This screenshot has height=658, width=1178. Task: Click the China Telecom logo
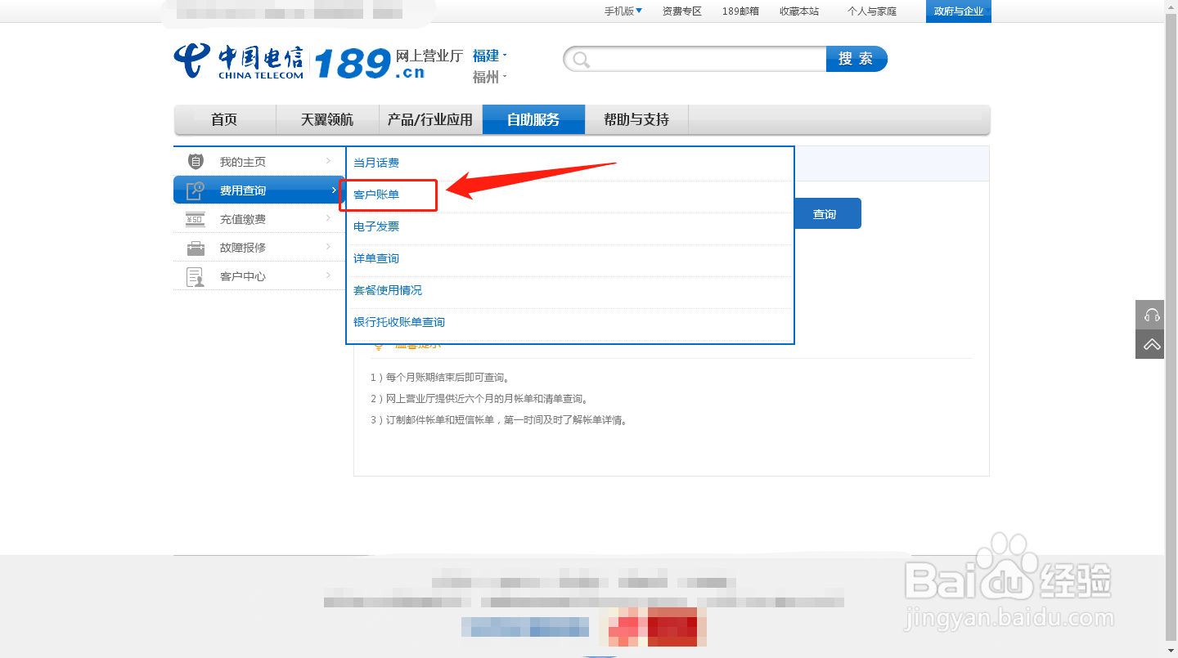238,61
